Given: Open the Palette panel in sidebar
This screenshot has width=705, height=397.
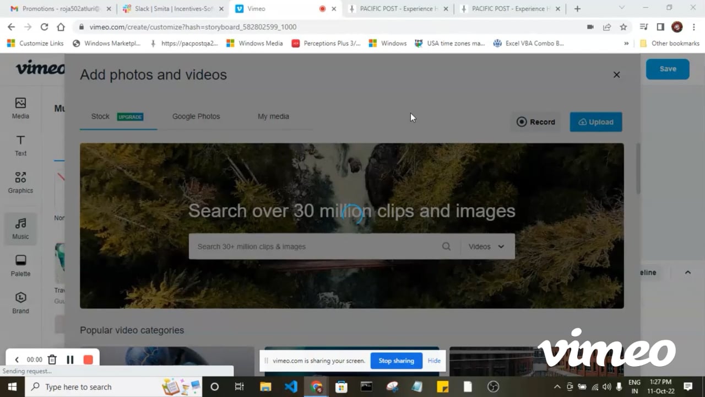Looking at the screenshot, I should click(20, 266).
